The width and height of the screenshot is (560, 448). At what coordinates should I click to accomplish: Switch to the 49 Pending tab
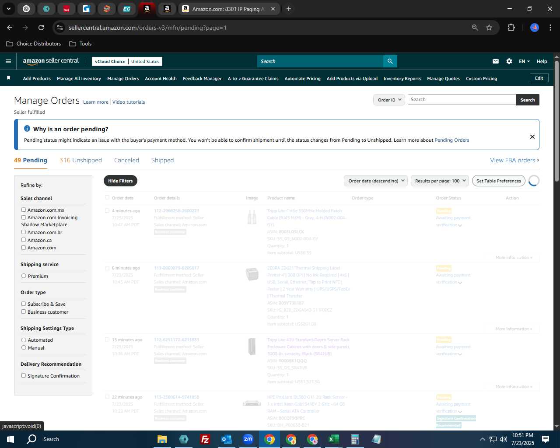pyautogui.click(x=31, y=160)
